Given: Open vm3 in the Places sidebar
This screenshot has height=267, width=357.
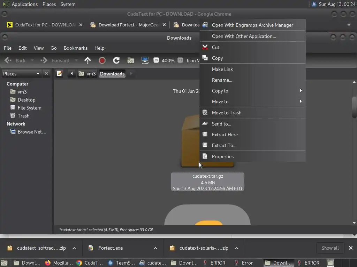Looking at the screenshot, I should tap(22, 92).
